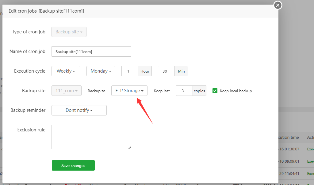Click Exec link in the 11:34:41 row
This screenshot has width=314, height=185.
click(x=310, y=174)
